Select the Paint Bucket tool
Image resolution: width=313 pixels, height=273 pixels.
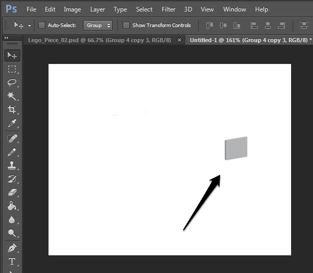12,206
